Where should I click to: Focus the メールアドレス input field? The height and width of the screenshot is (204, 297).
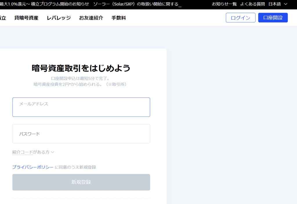coord(81,107)
